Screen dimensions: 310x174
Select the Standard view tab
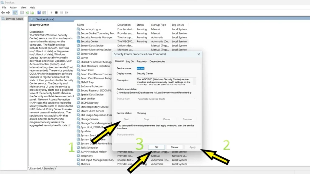49,169
